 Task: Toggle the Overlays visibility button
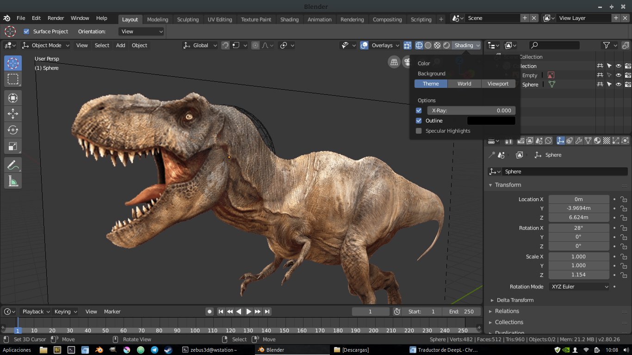click(x=365, y=45)
